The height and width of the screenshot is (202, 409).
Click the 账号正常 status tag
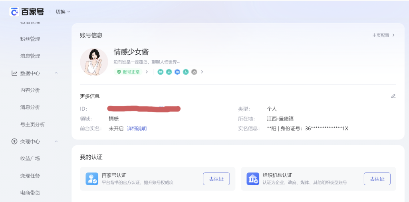click(129, 72)
